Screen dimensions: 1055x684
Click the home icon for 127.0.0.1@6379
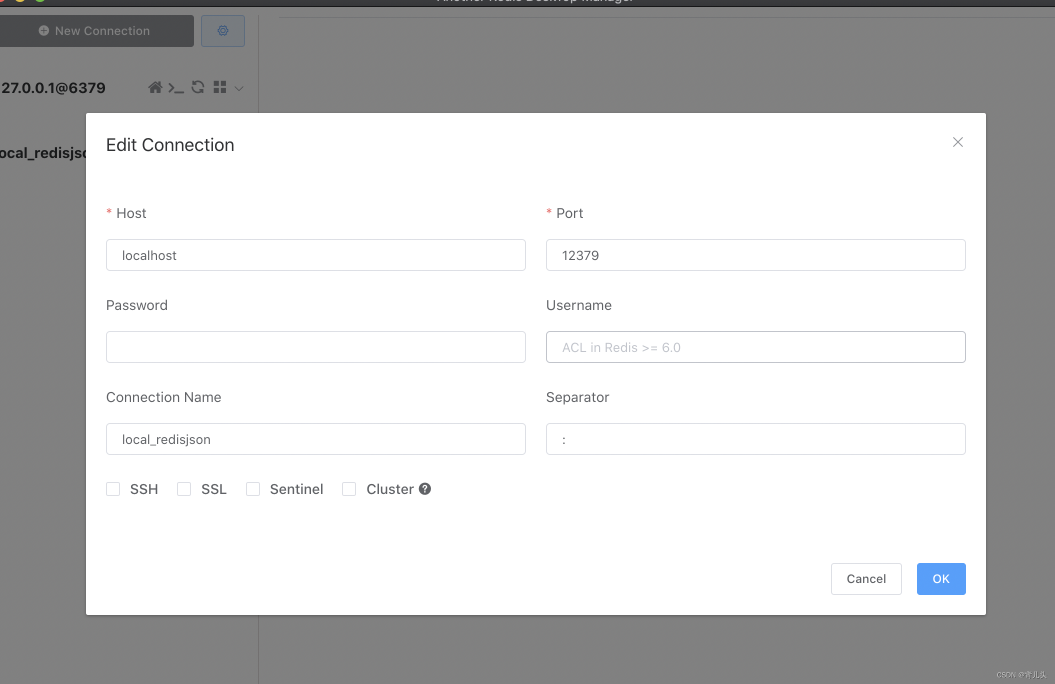155,87
